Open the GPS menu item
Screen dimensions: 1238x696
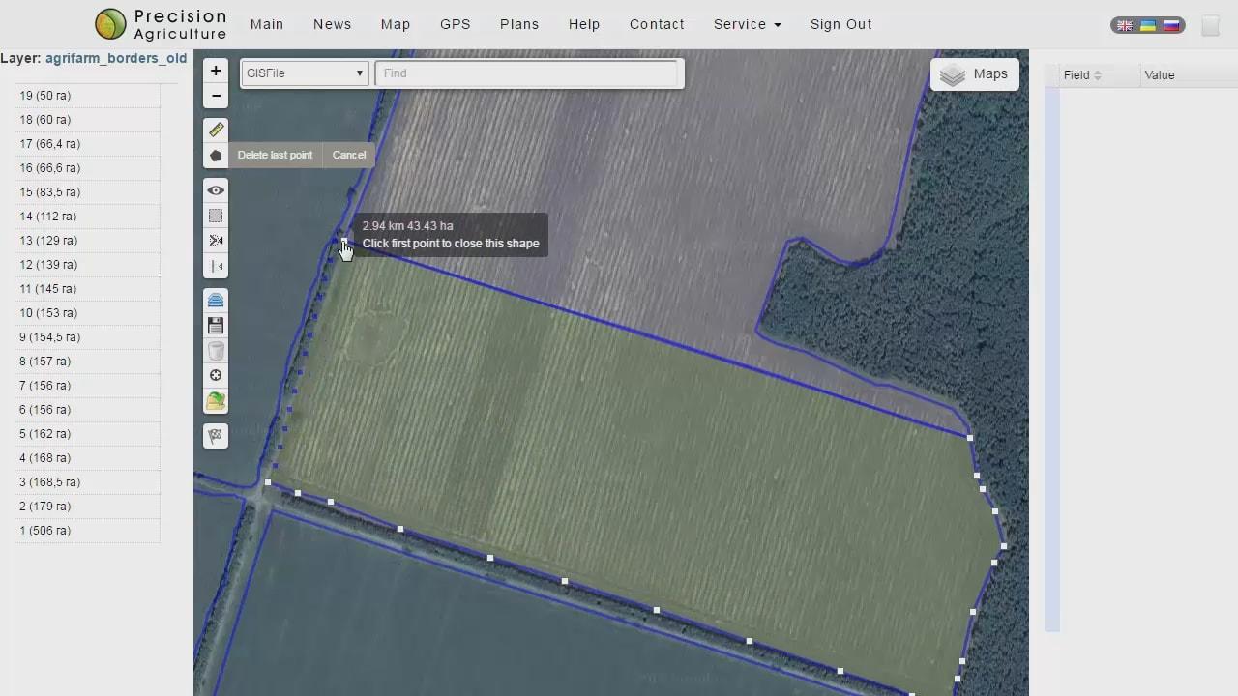[x=455, y=24]
